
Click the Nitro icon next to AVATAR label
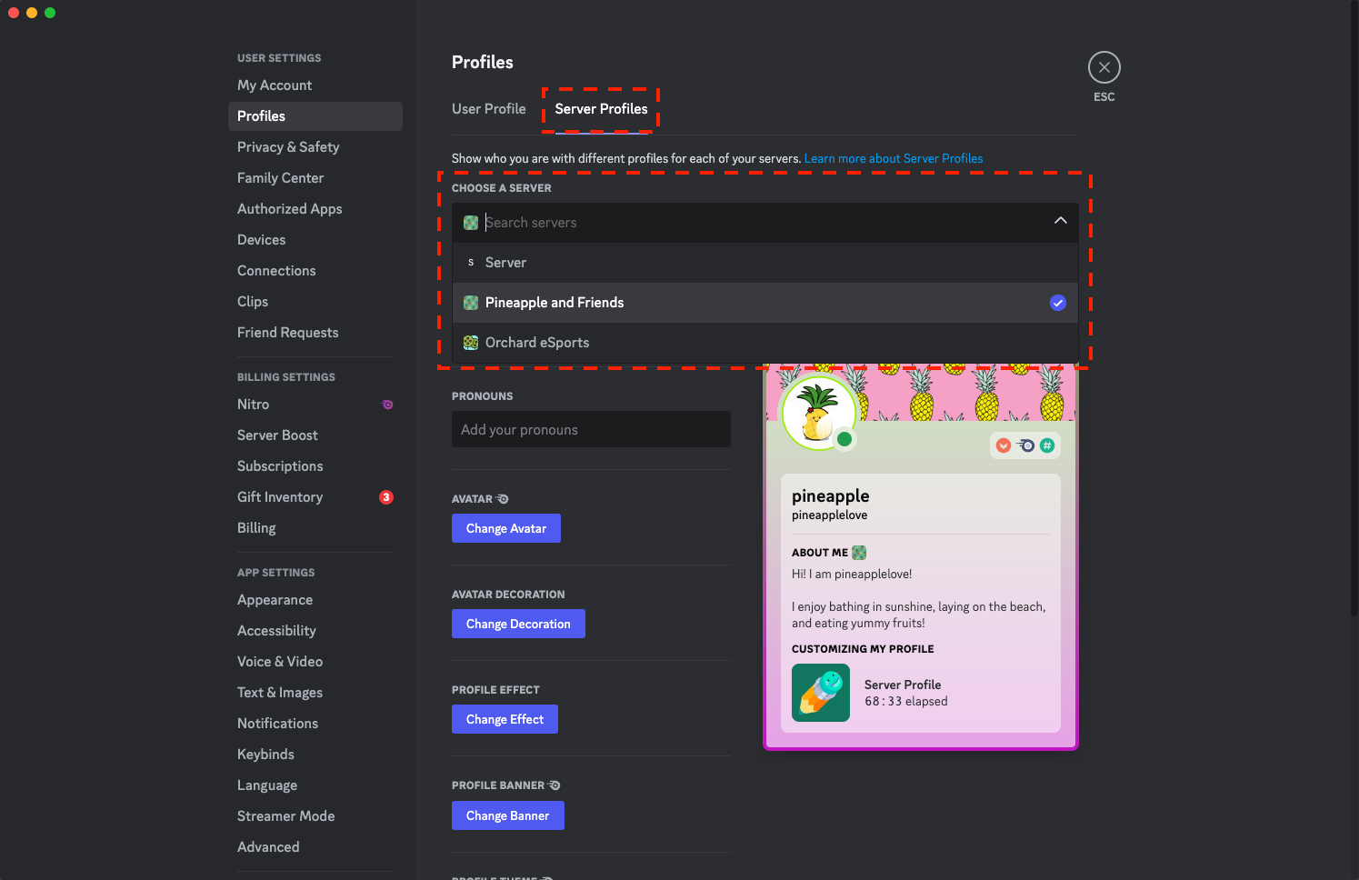503,499
